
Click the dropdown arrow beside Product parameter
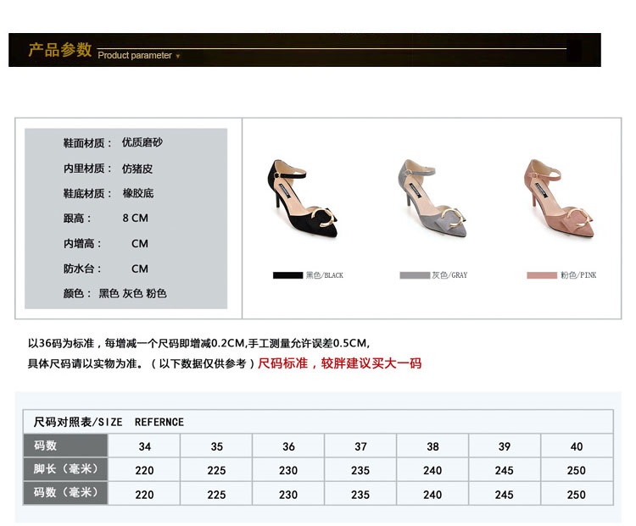(178, 56)
